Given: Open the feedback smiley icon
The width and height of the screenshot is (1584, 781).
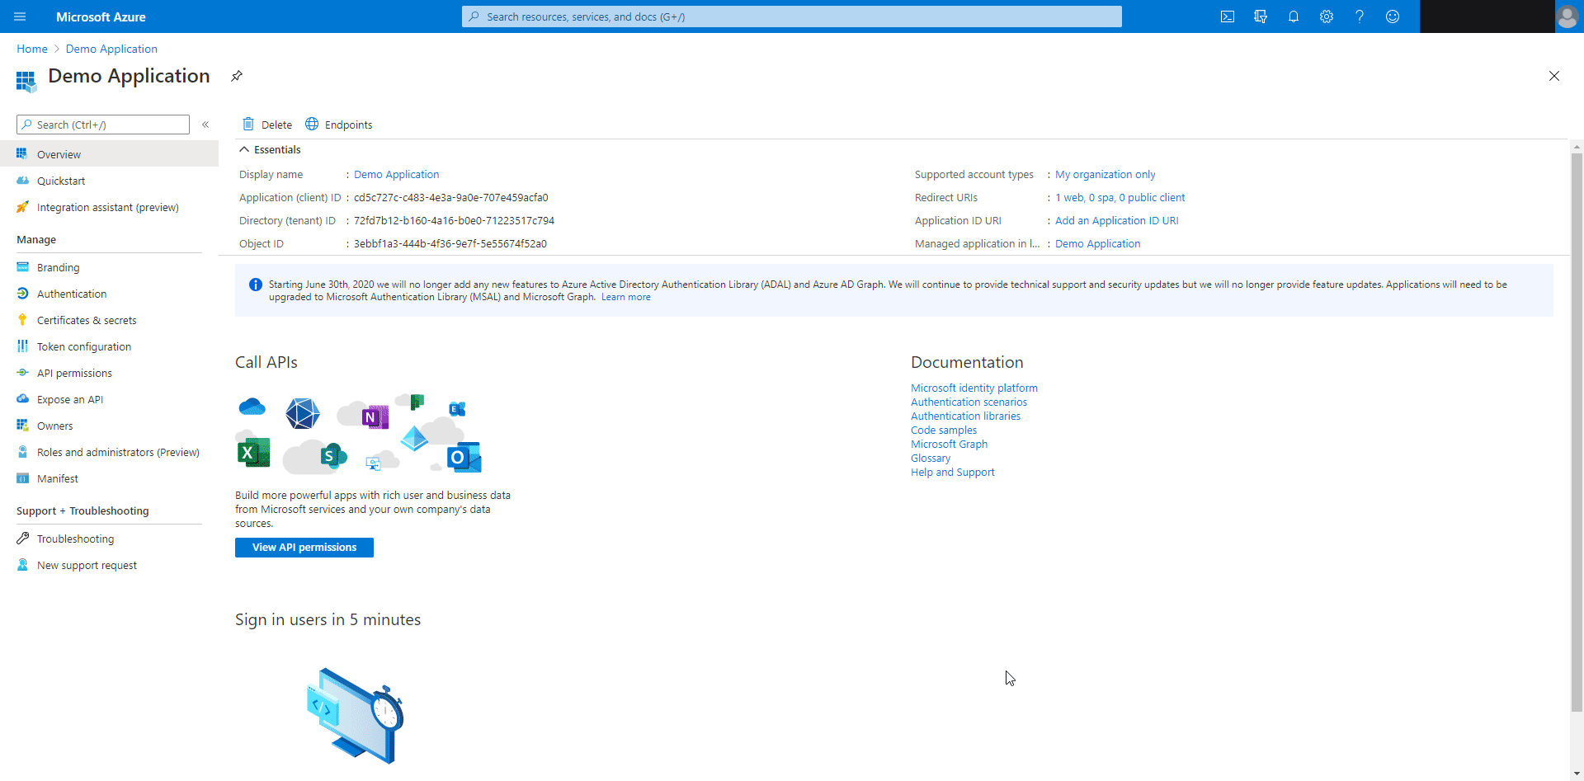Looking at the screenshot, I should click(x=1393, y=16).
